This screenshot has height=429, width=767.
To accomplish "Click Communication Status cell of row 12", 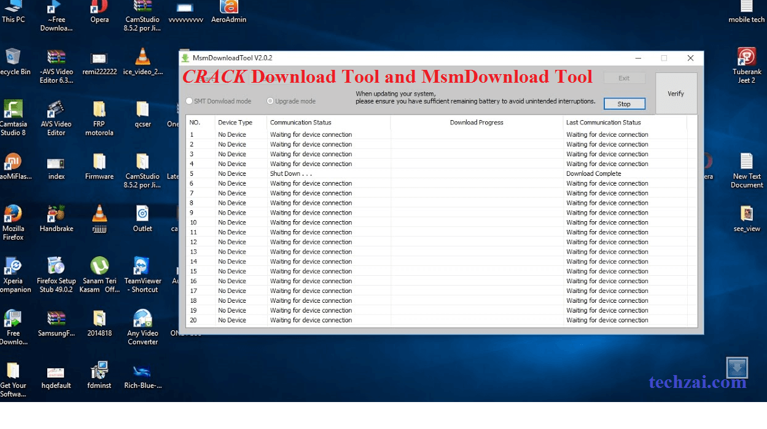I will coord(329,242).
